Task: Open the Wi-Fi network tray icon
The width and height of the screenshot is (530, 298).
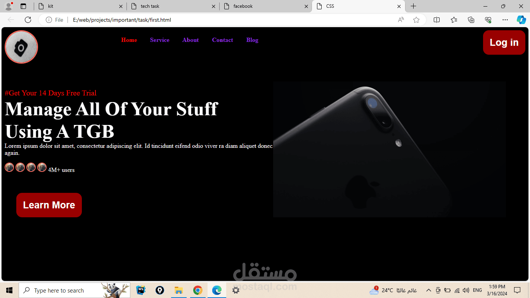Action: [457, 290]
